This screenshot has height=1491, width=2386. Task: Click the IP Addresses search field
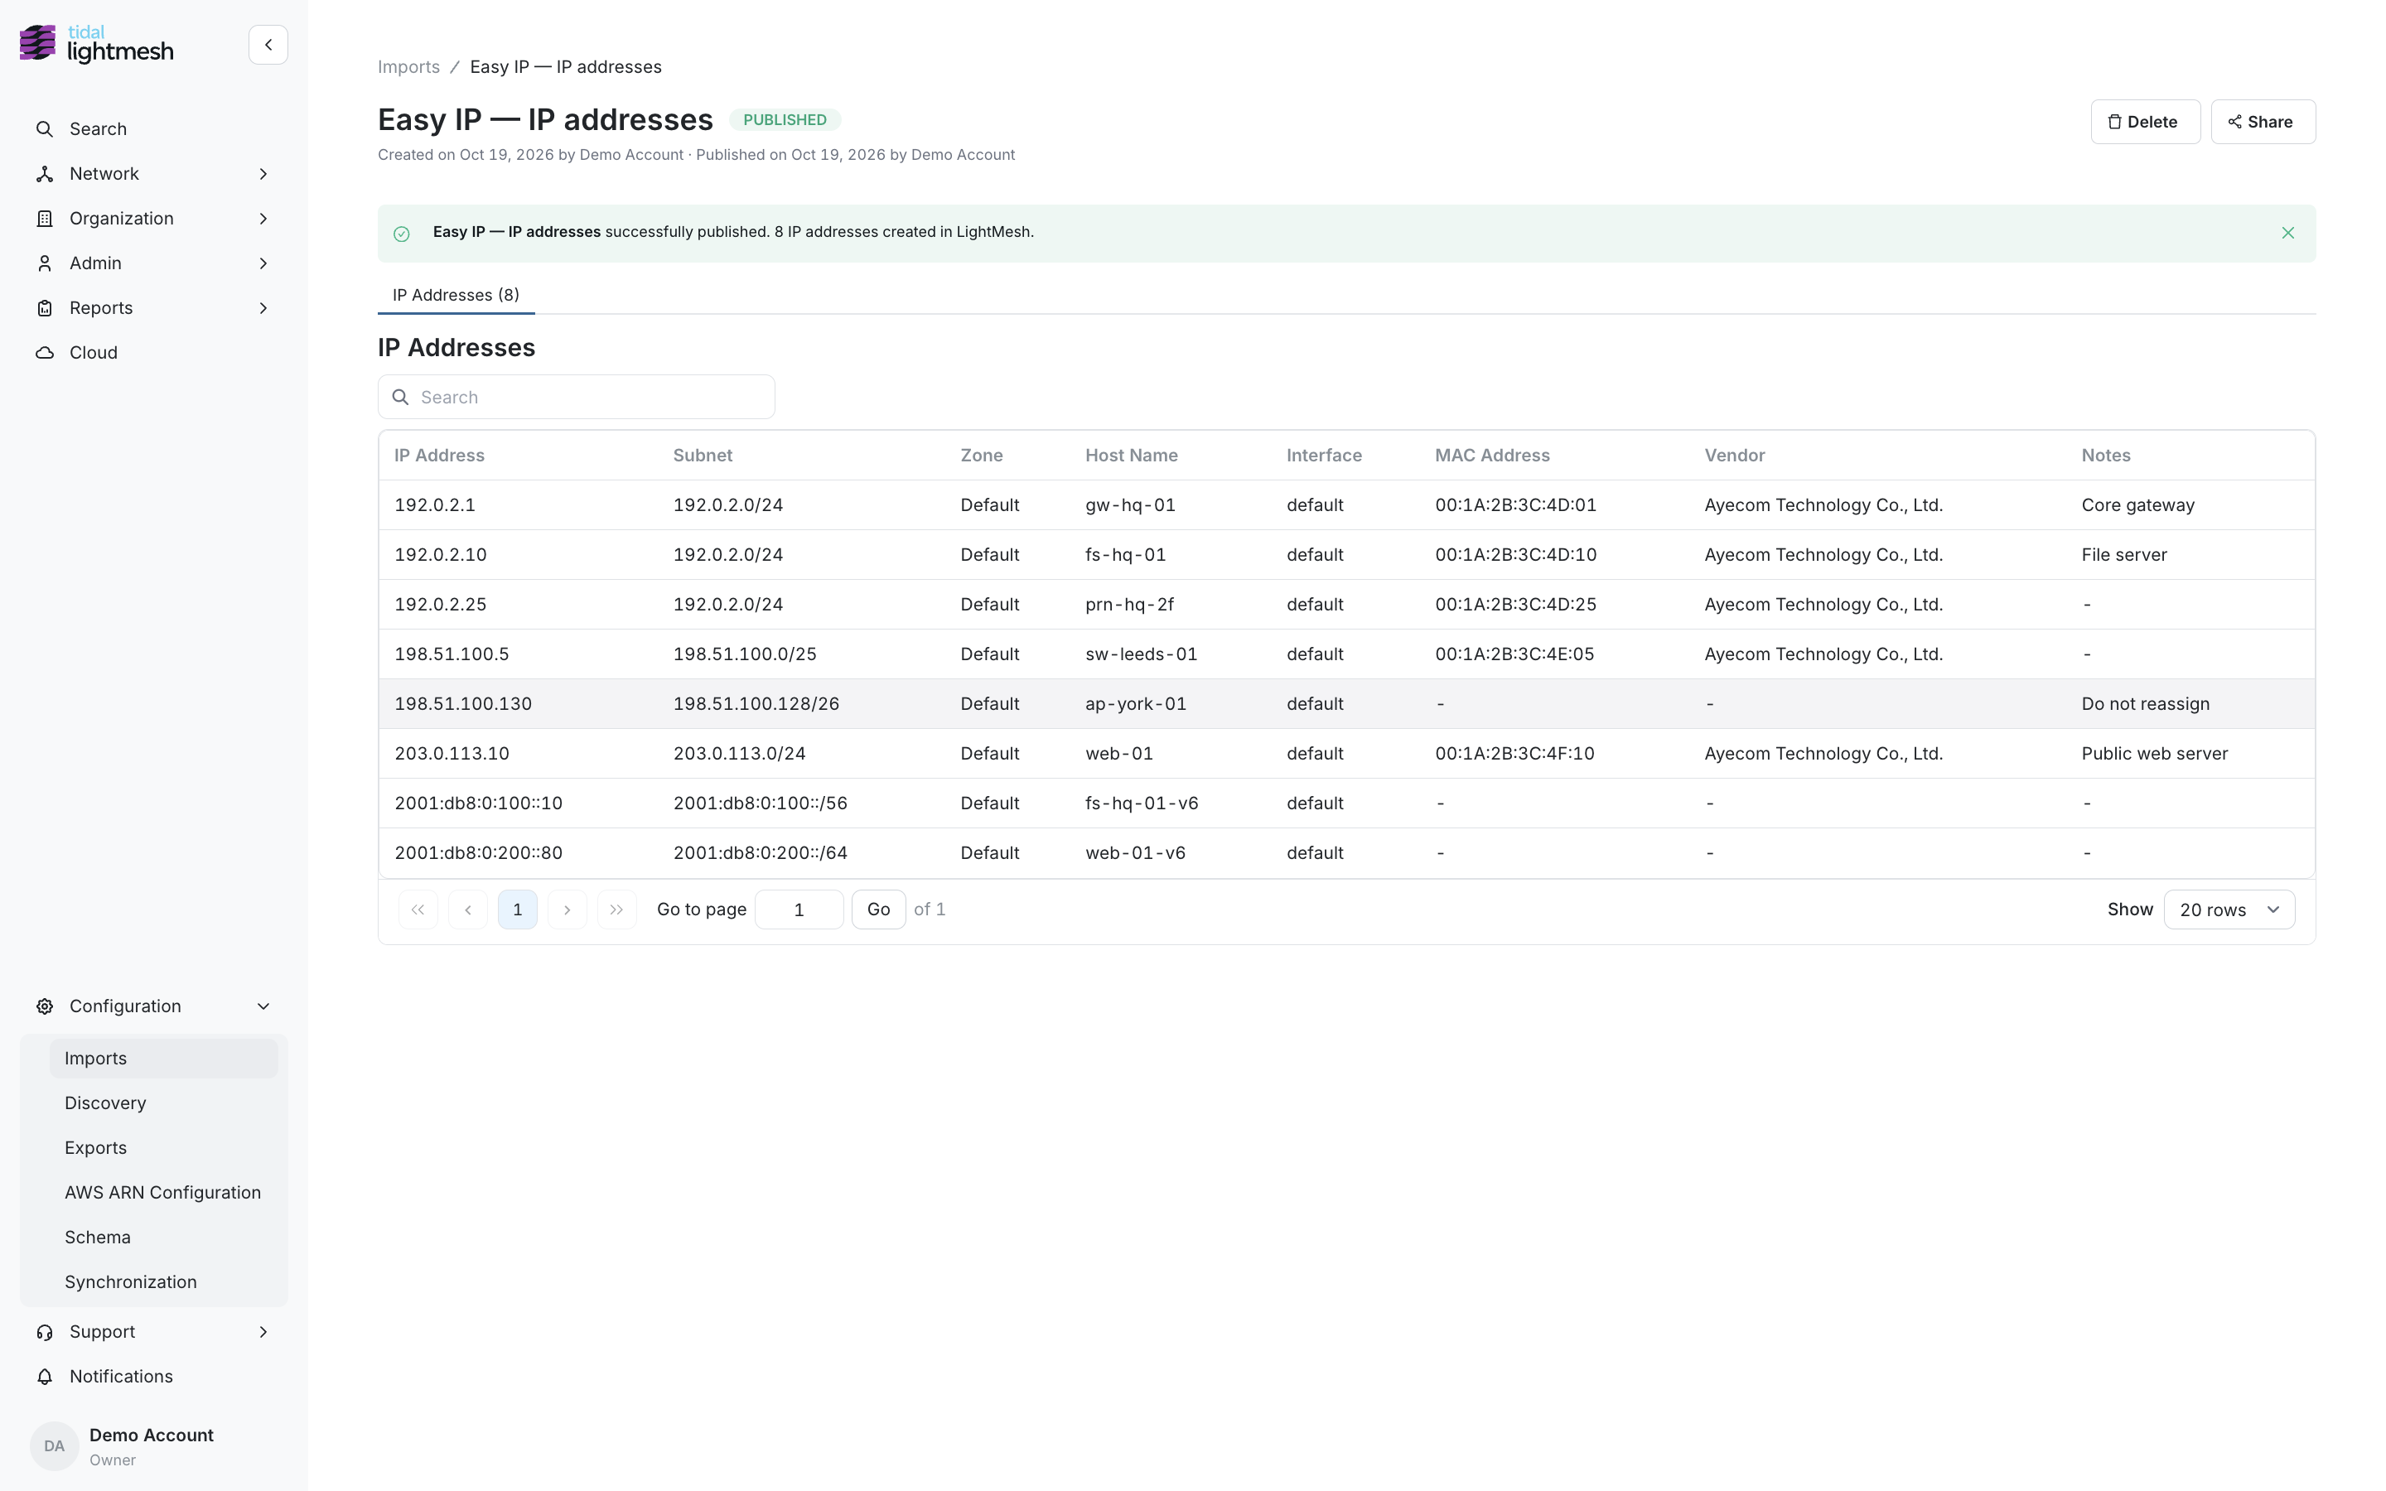pyautogui.click(x=576, y=397)
